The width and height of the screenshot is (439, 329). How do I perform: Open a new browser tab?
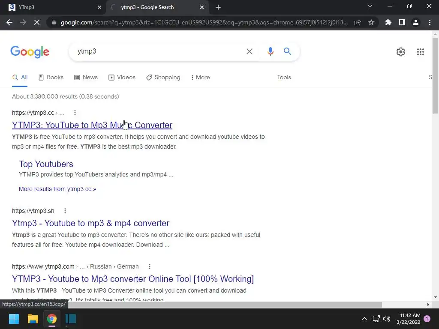[218, 7]
